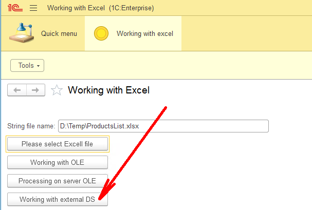Image resolution: width=312 pixels, height=210 pixels.
Task: Open the Tools dropdown menu
Action: click(27, 65)
